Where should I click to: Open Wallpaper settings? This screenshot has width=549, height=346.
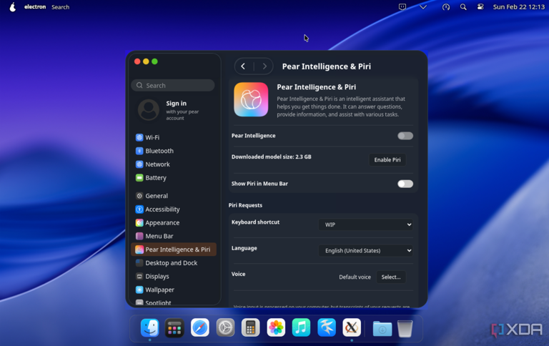pos(174,290)
